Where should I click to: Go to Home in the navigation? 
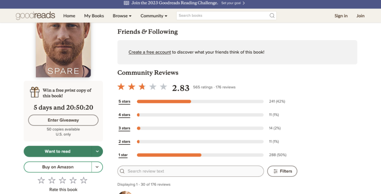pyautogui.click(x=69, y=16)
